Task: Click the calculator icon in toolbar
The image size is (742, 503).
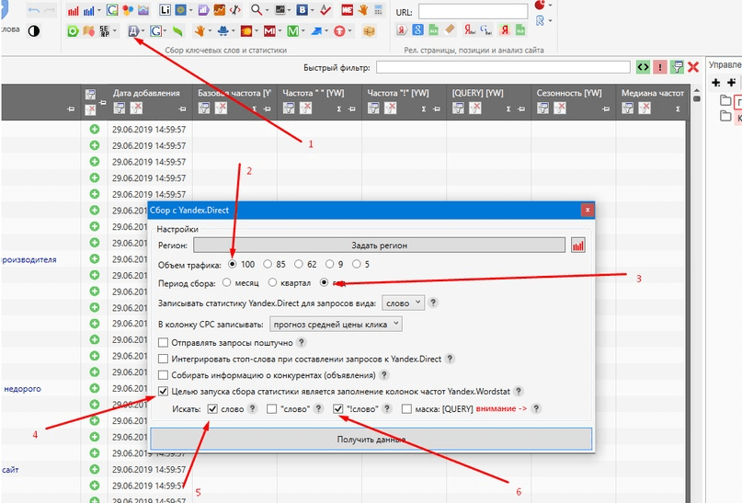Action: pos(378,10)
